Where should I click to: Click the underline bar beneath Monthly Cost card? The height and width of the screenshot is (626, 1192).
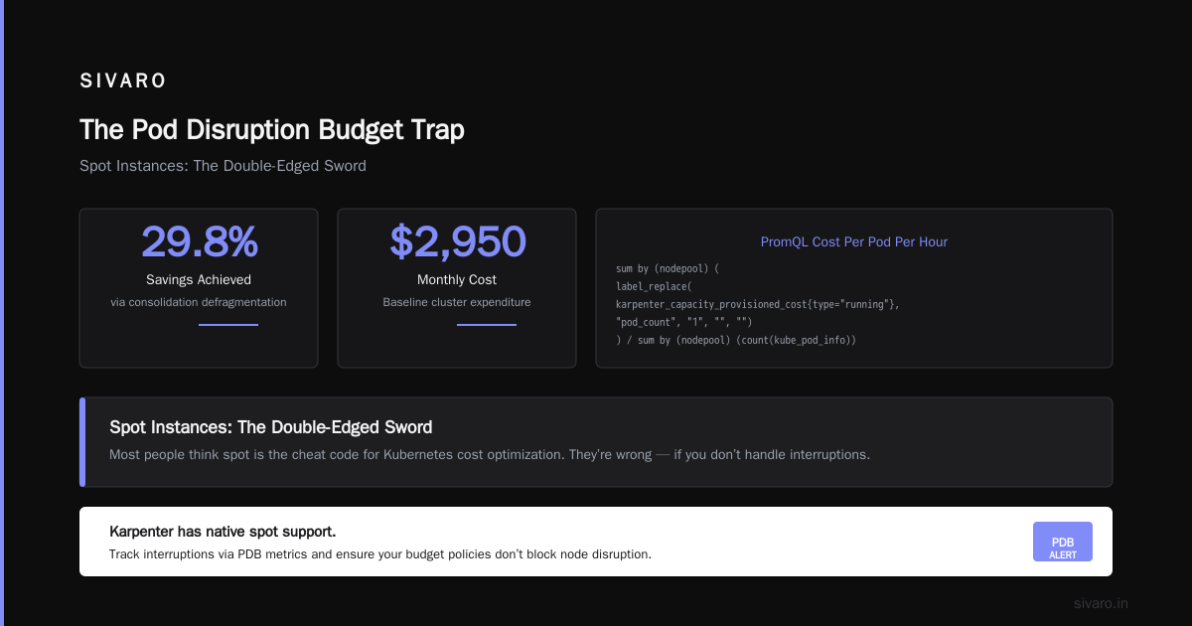click(x=487, y=324)
